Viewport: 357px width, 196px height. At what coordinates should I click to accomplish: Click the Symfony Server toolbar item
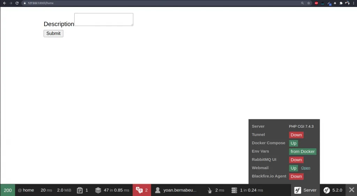tap(305, 190)
